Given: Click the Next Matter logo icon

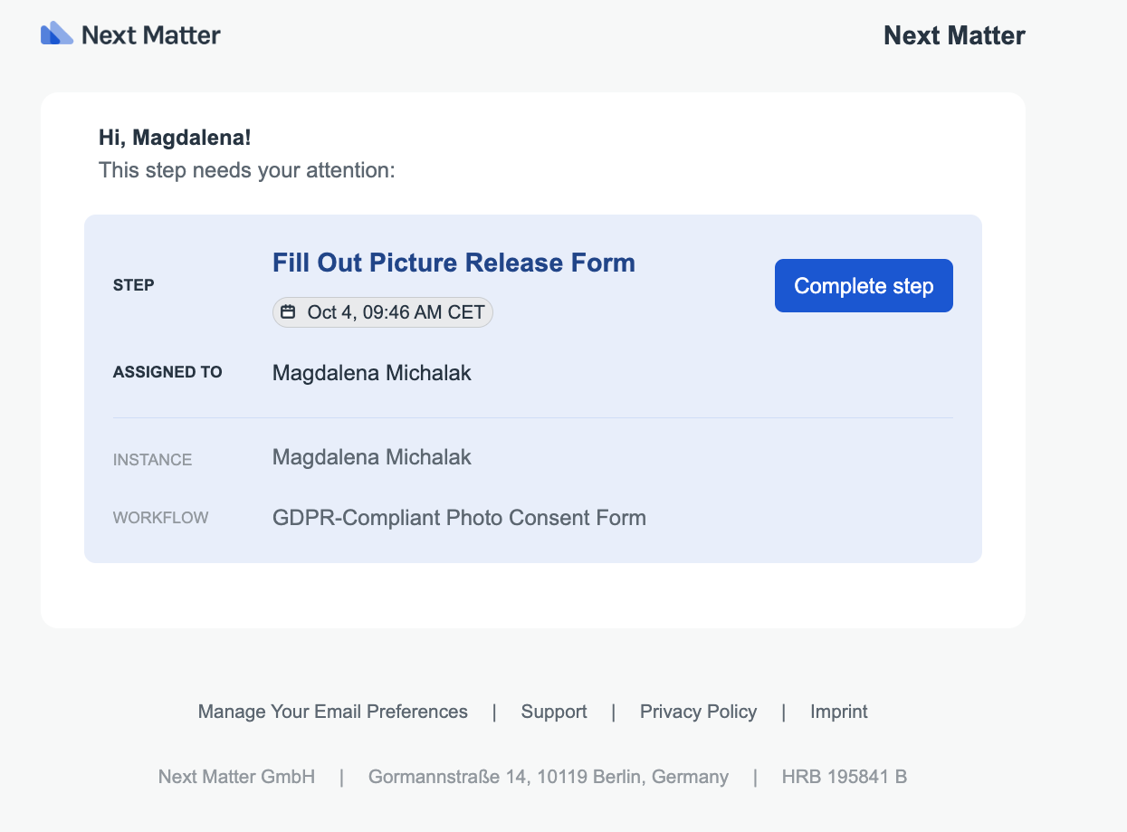Looking at the screenshot, I should (57, 33).
